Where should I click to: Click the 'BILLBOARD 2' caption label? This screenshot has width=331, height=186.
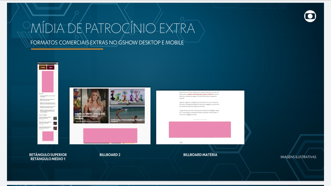110,155
